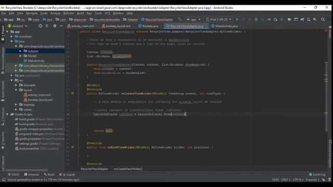
Task: Toggle tool window bars icon in status bar
Action: tap(4, 180)
